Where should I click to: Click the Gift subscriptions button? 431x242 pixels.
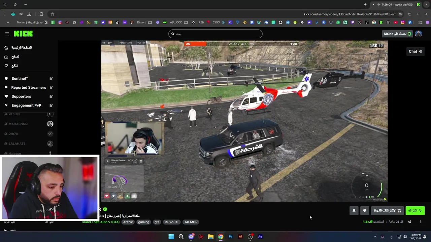point(387,210)
